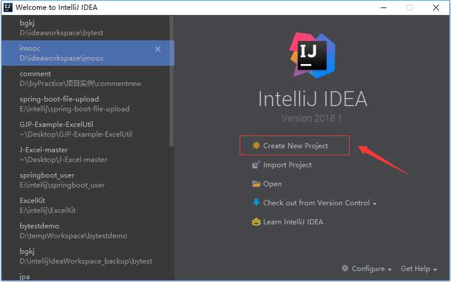Image resolution: width=451 pixels, height=282 pixels.
Task: Click path E:\intellij\ExcelKit
Action: [47, 210]
